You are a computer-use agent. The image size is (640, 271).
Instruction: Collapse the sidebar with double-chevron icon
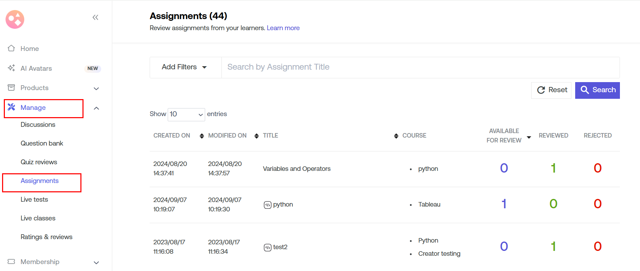coord(95,17)
